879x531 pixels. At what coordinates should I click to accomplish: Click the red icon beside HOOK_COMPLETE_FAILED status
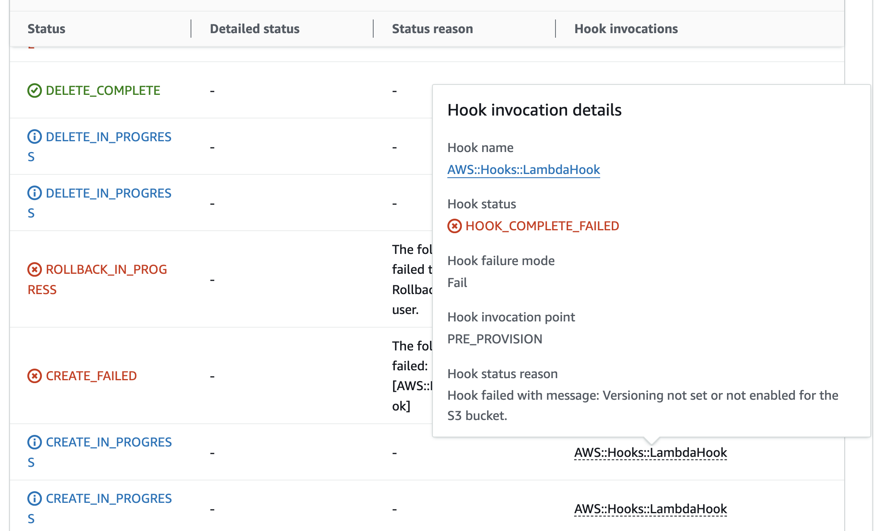pyautogui.click(x=455, y=226)
